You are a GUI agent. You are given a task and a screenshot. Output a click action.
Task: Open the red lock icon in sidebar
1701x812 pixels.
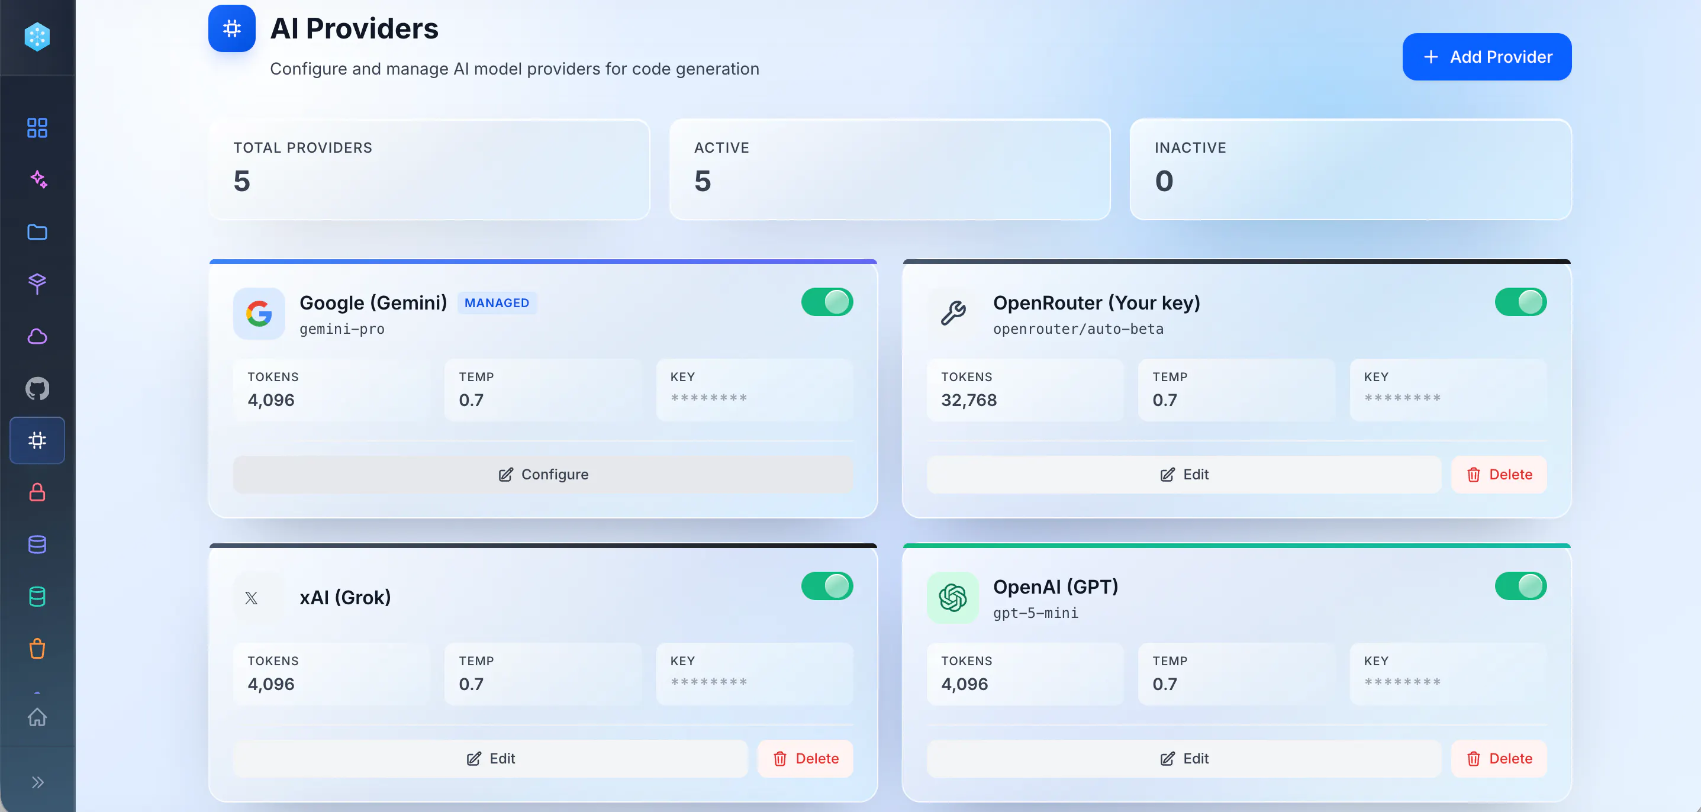tap(37, 492)
